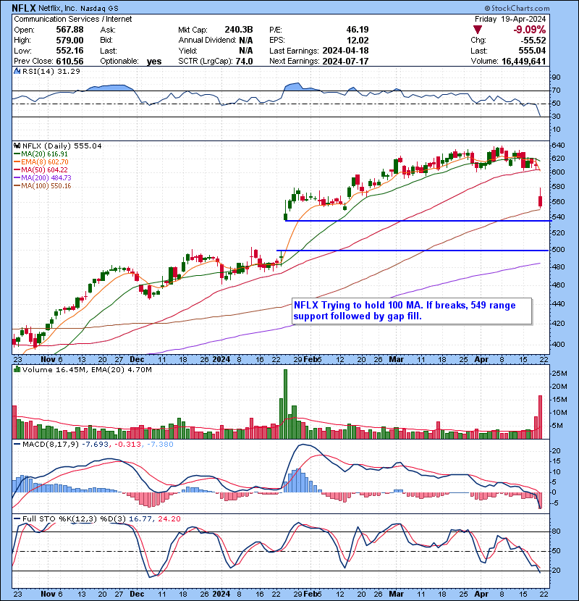Image resolution: width=579 pixels, height=601 pixels.
Task: Click the MA(200) 484.73 legend entry
Action: (x=44, y=178)
